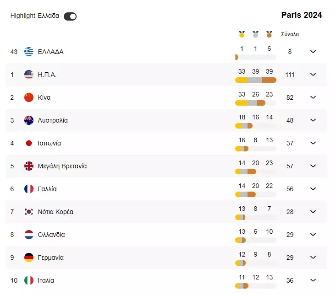The image size is (336, 295).
Task: Click the gold medal column icon
Action: 242,34
